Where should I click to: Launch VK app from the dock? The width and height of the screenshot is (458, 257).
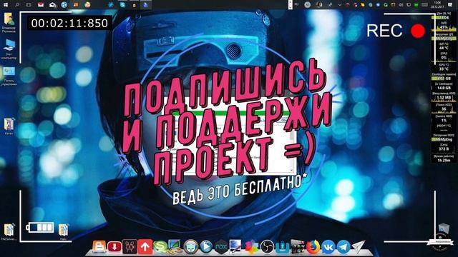328,247
